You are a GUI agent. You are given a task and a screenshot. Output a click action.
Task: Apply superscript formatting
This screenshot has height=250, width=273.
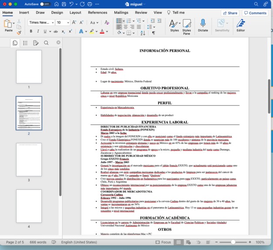pyautogui.click(x=70, y=31)
